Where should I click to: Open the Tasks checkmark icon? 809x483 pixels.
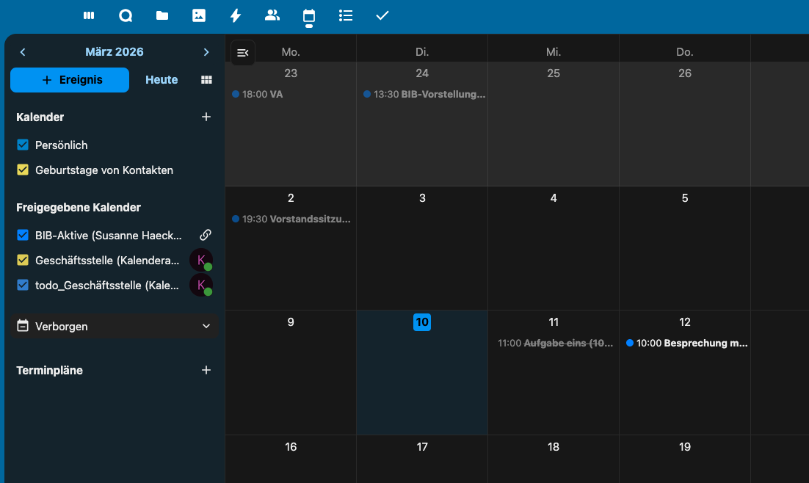click(382, 15)
